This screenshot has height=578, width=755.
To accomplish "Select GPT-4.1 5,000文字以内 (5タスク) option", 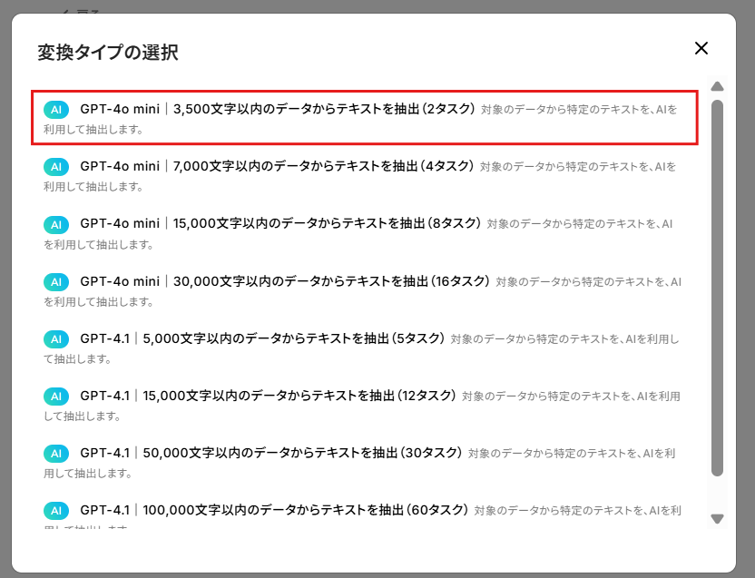I will 365,348.
